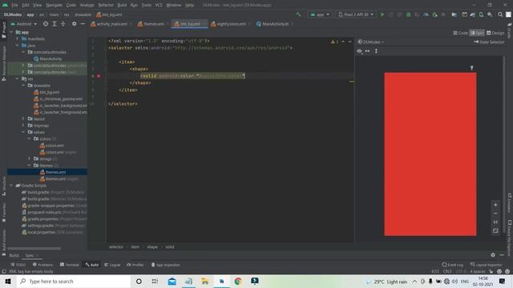
Task: Click the Type here to search box
Action: [x=74, y=281]
